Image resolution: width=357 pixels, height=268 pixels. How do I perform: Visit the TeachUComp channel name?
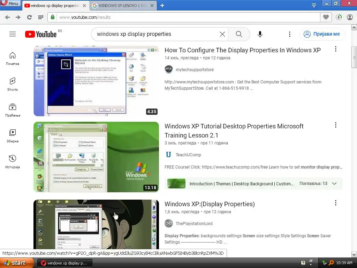[x=188, y=155]
